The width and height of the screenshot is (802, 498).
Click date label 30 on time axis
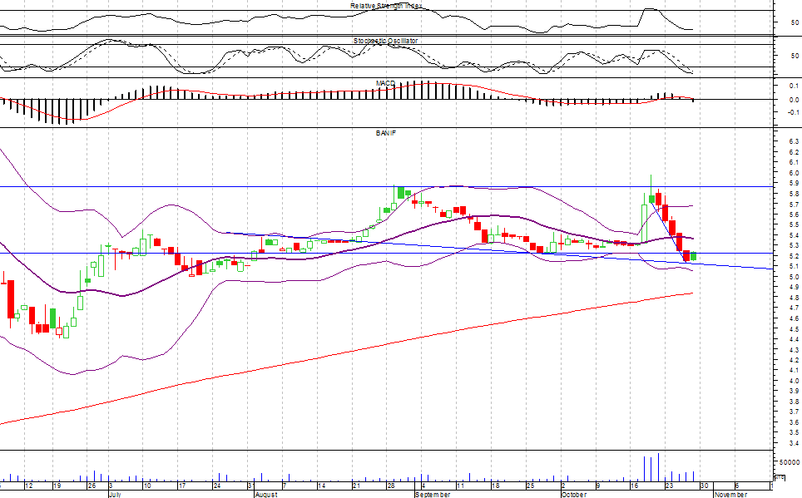coord(705,486)
